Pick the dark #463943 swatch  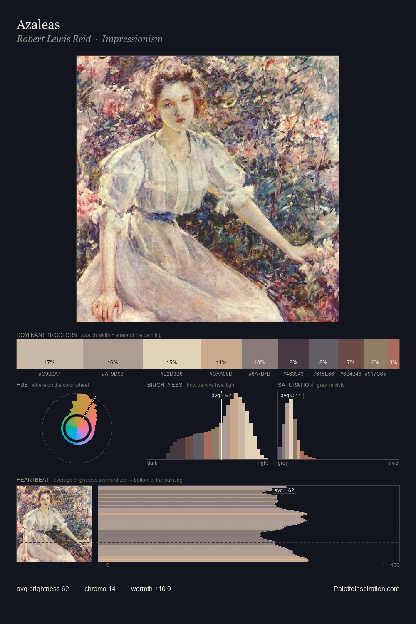(293, 354)
